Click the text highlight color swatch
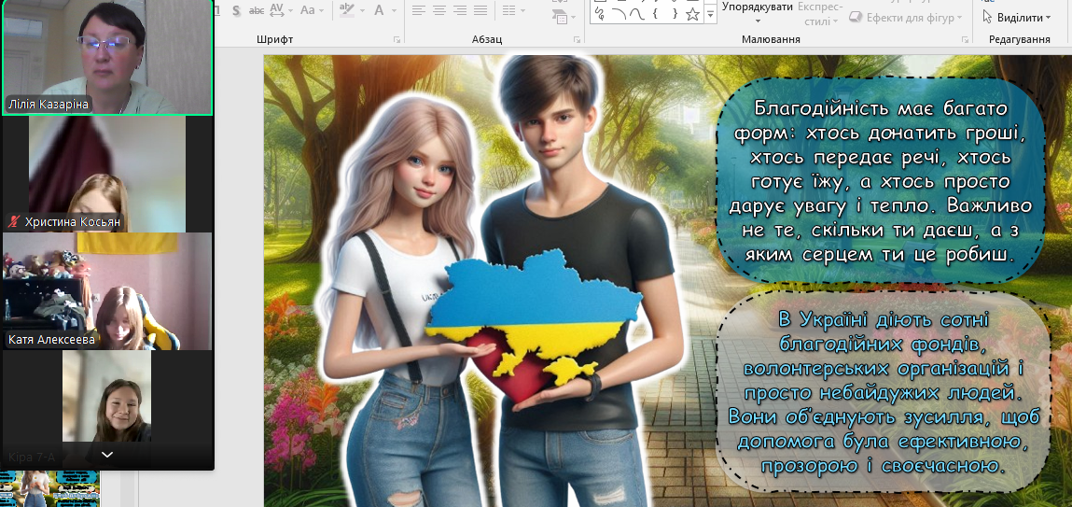The height and width of the screenshot is (507, 1072). 348,11
